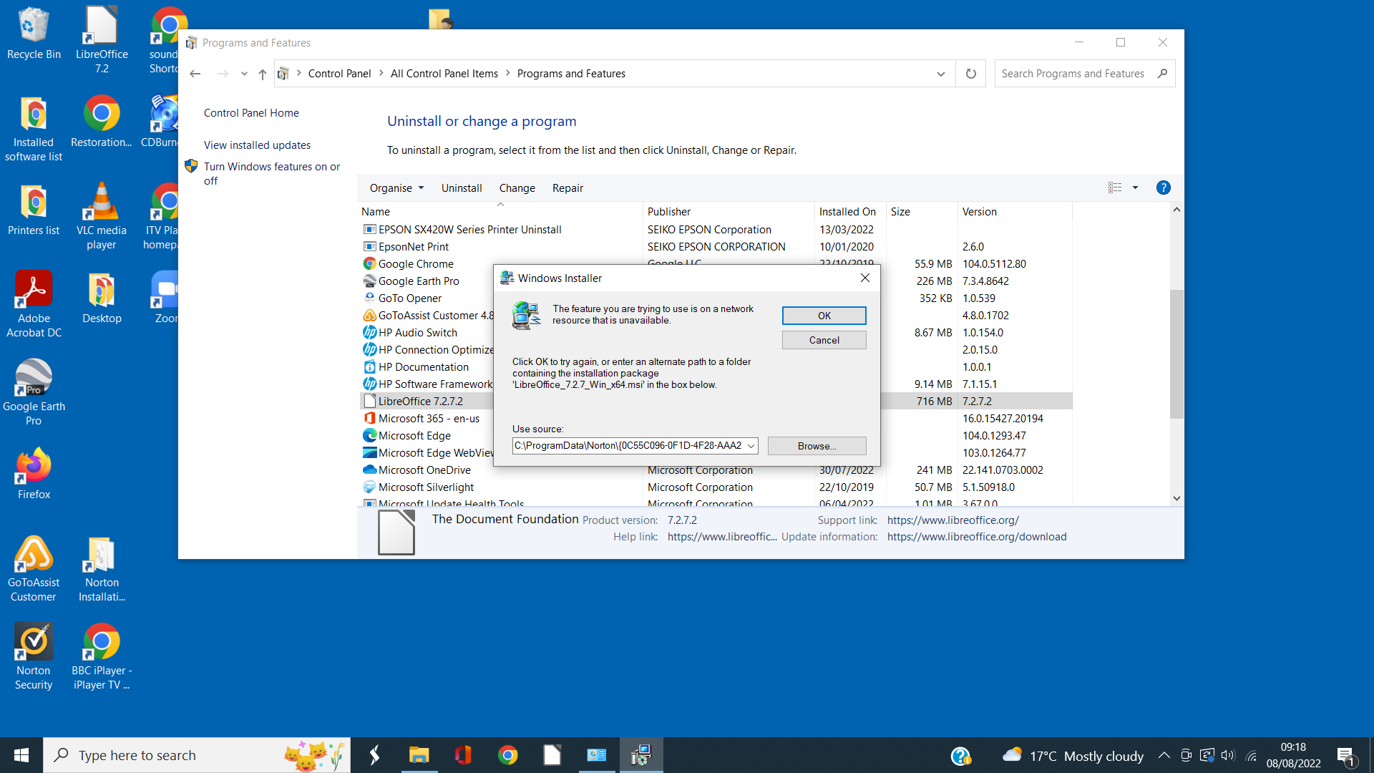Open Norton Installation desktop shortcut

102,569
